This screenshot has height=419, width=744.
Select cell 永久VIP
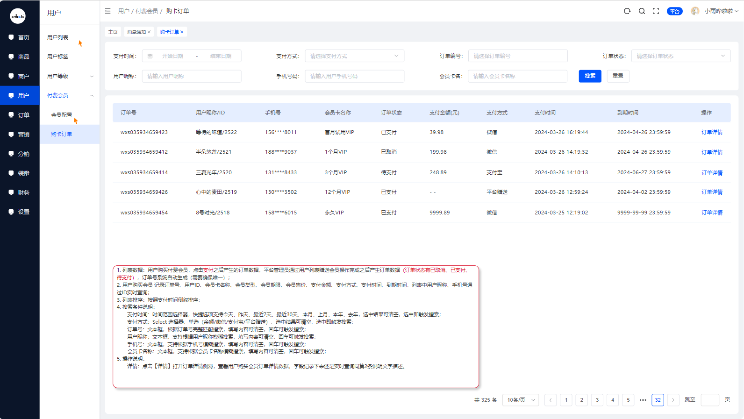click(334, 213)
